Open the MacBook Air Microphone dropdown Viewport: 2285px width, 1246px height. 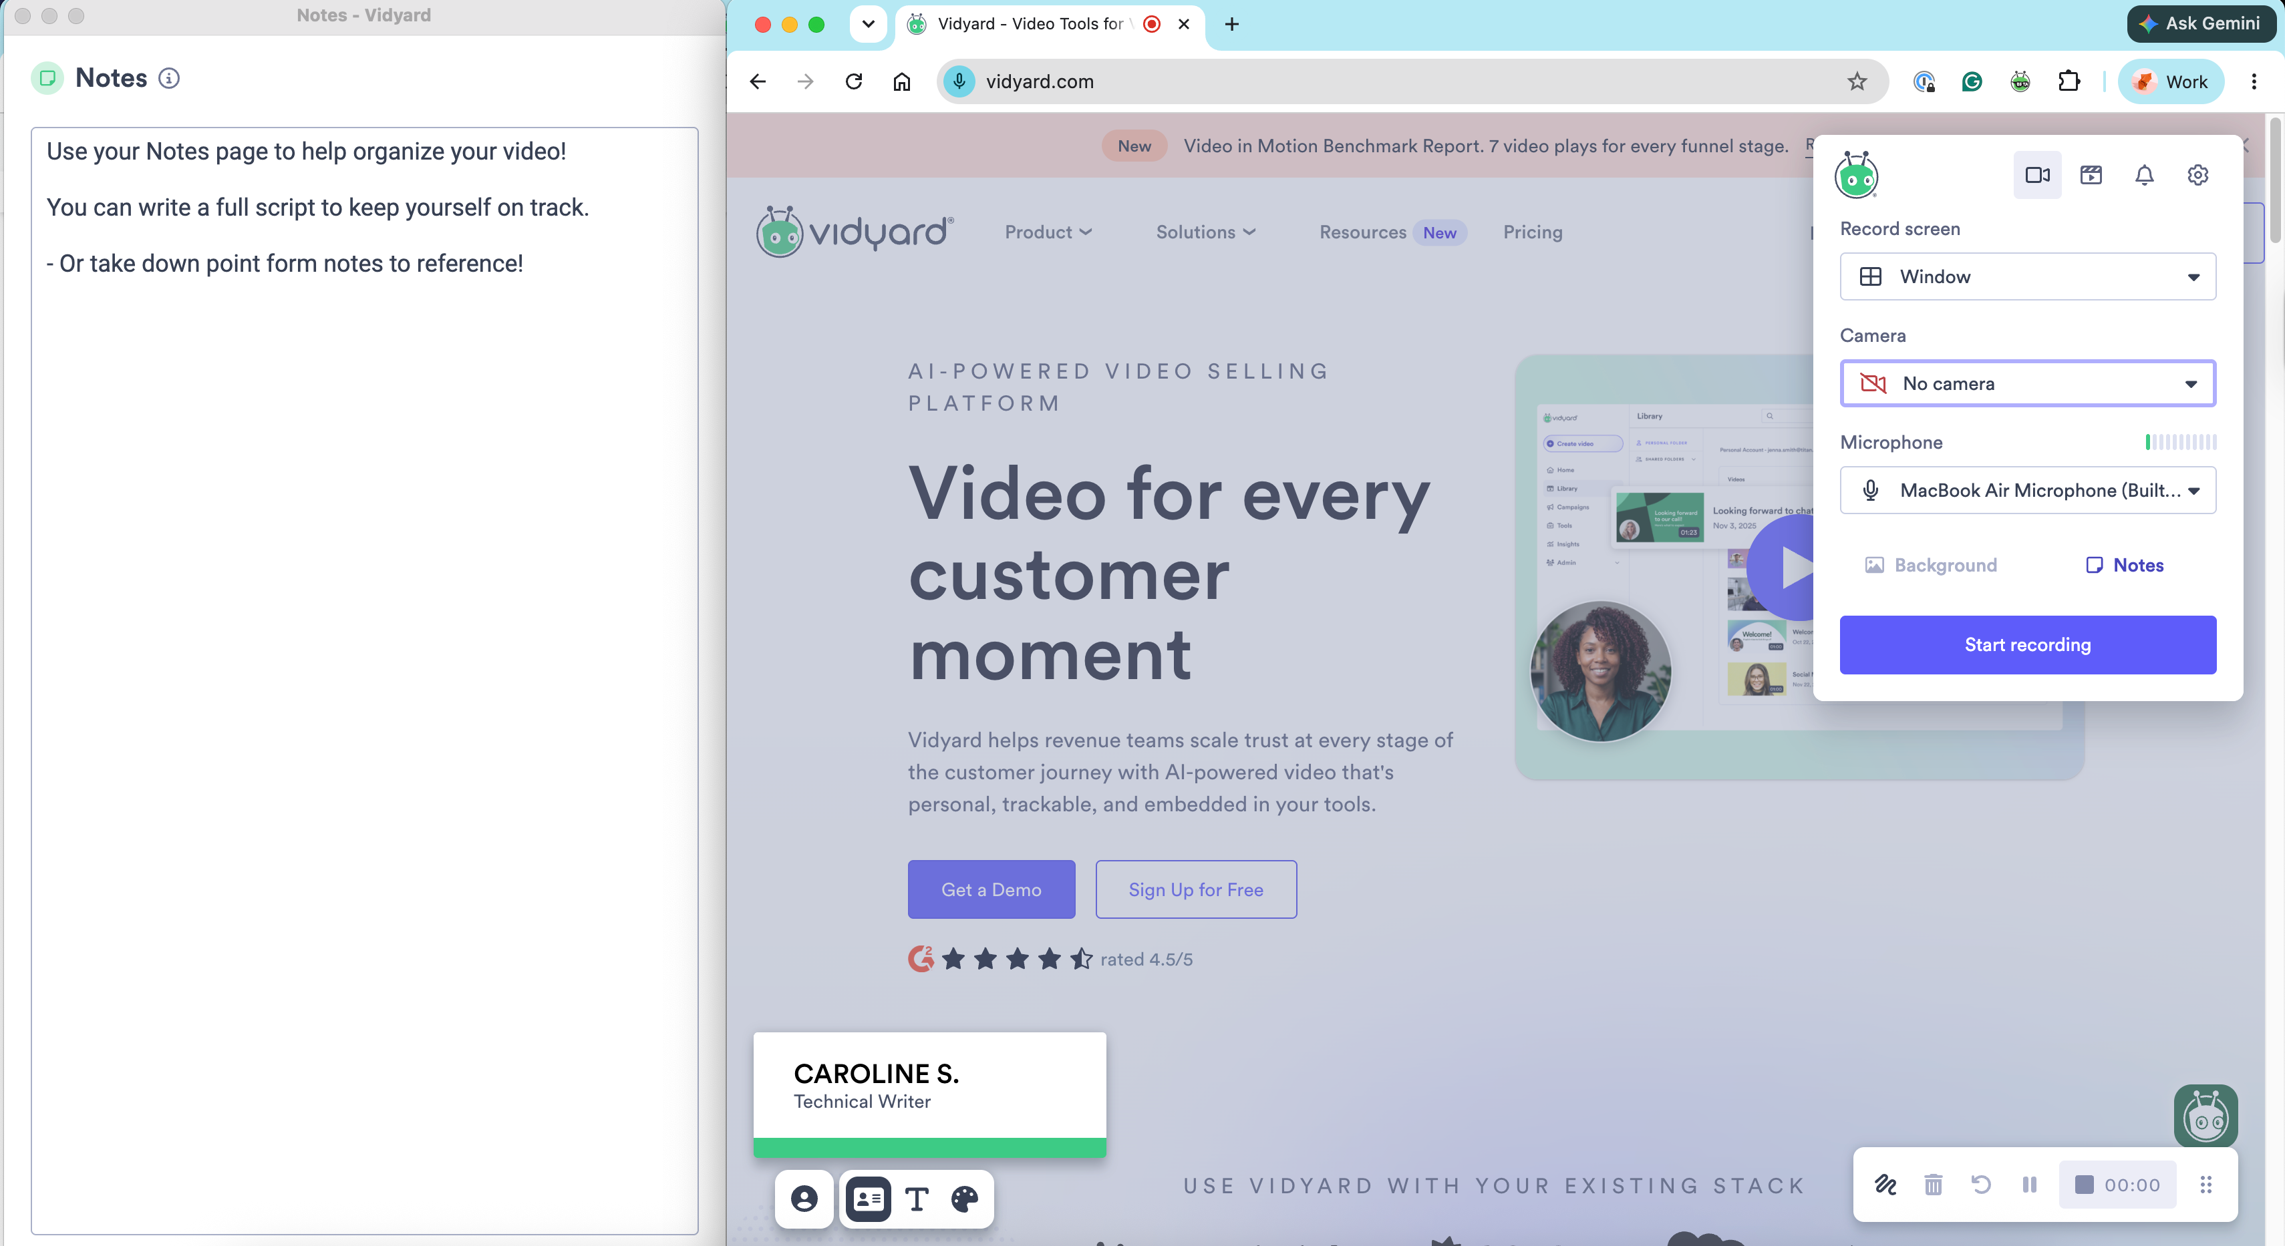(2028, 490)
